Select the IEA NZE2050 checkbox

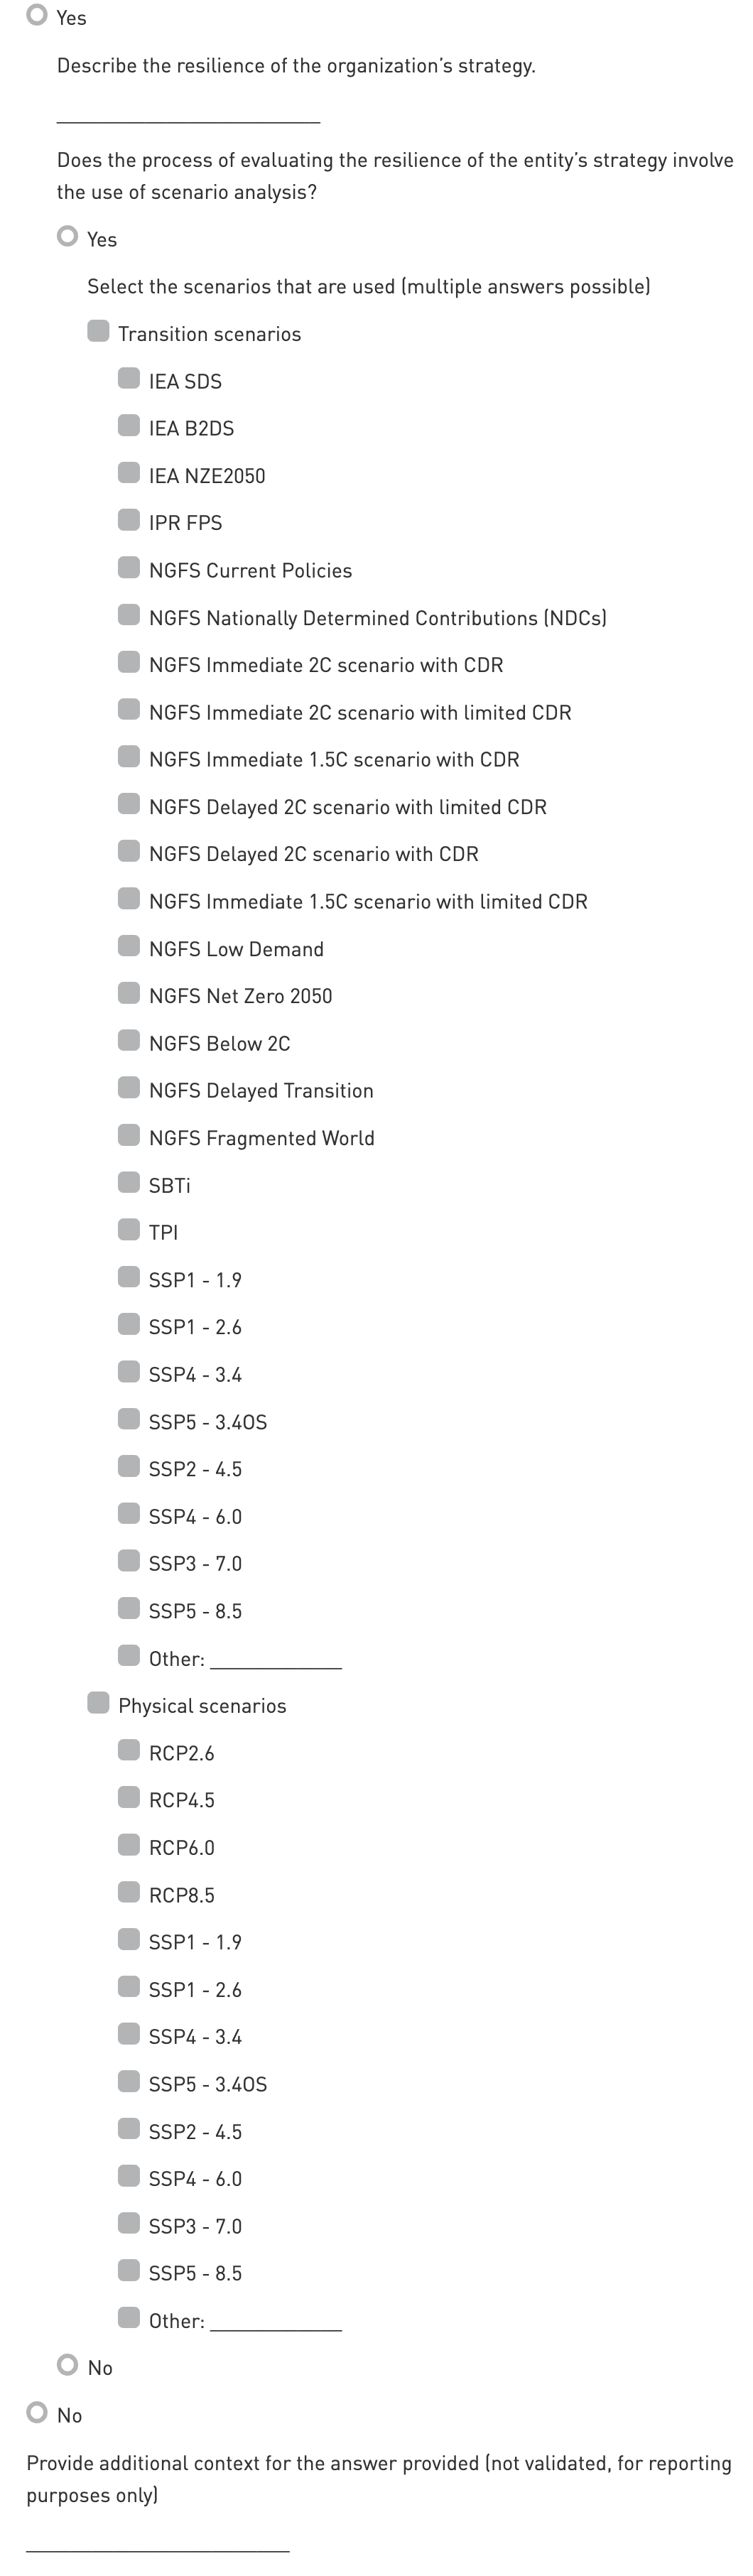[x=129, y=473]
